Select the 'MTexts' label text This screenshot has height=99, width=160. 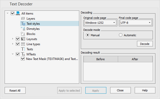(x=31, y=54)
